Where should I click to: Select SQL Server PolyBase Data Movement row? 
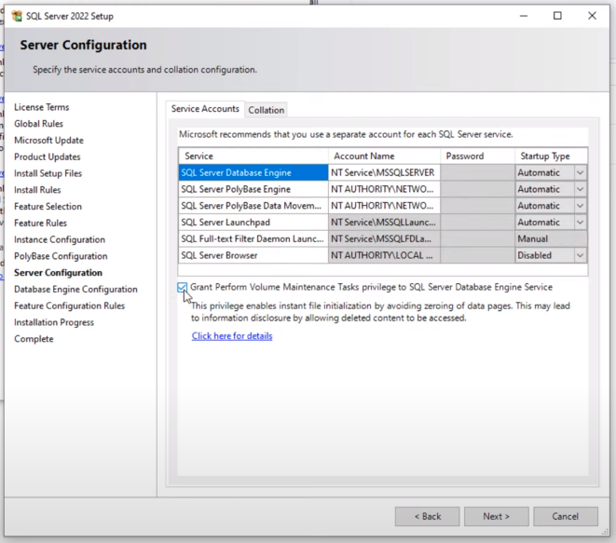[x=253, y=206]
